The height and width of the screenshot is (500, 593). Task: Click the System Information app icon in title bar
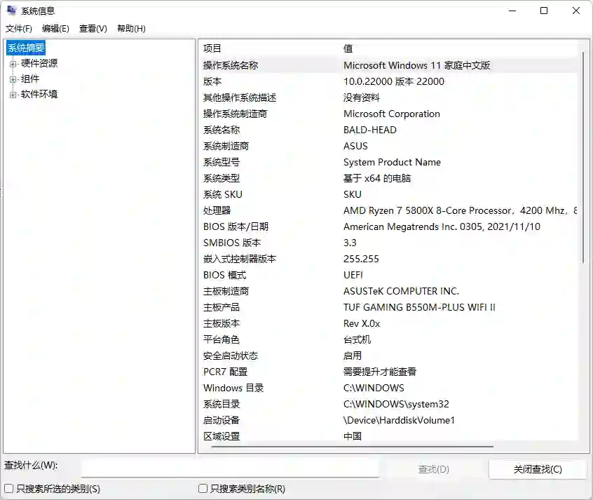11,11
